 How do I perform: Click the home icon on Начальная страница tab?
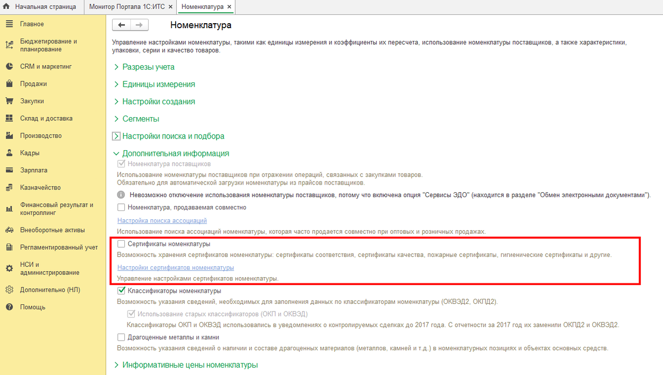pyautogui.click(x=7, y=7)
